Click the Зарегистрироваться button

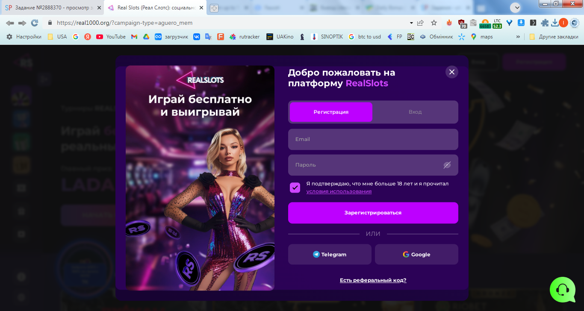(373, 213)
